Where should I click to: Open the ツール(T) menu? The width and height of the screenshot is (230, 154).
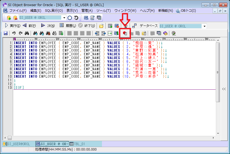[103, 11]
